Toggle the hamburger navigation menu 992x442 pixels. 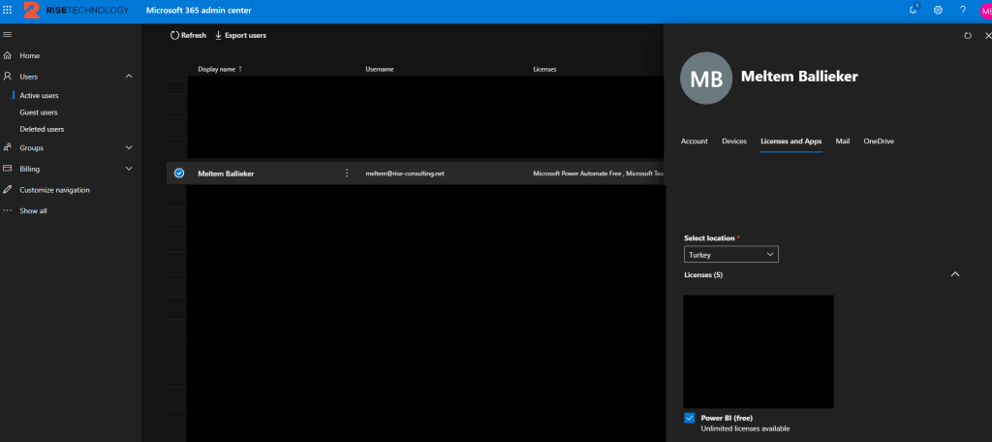[x=9, y=35]
